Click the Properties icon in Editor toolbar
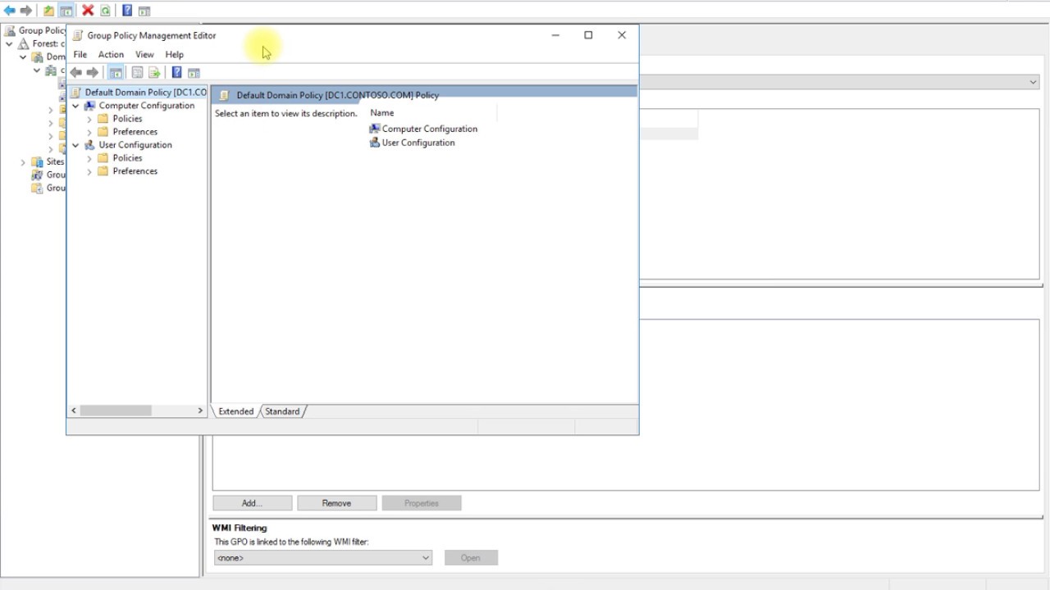The width and height of the screenshot is (1050, 590). 137,73
